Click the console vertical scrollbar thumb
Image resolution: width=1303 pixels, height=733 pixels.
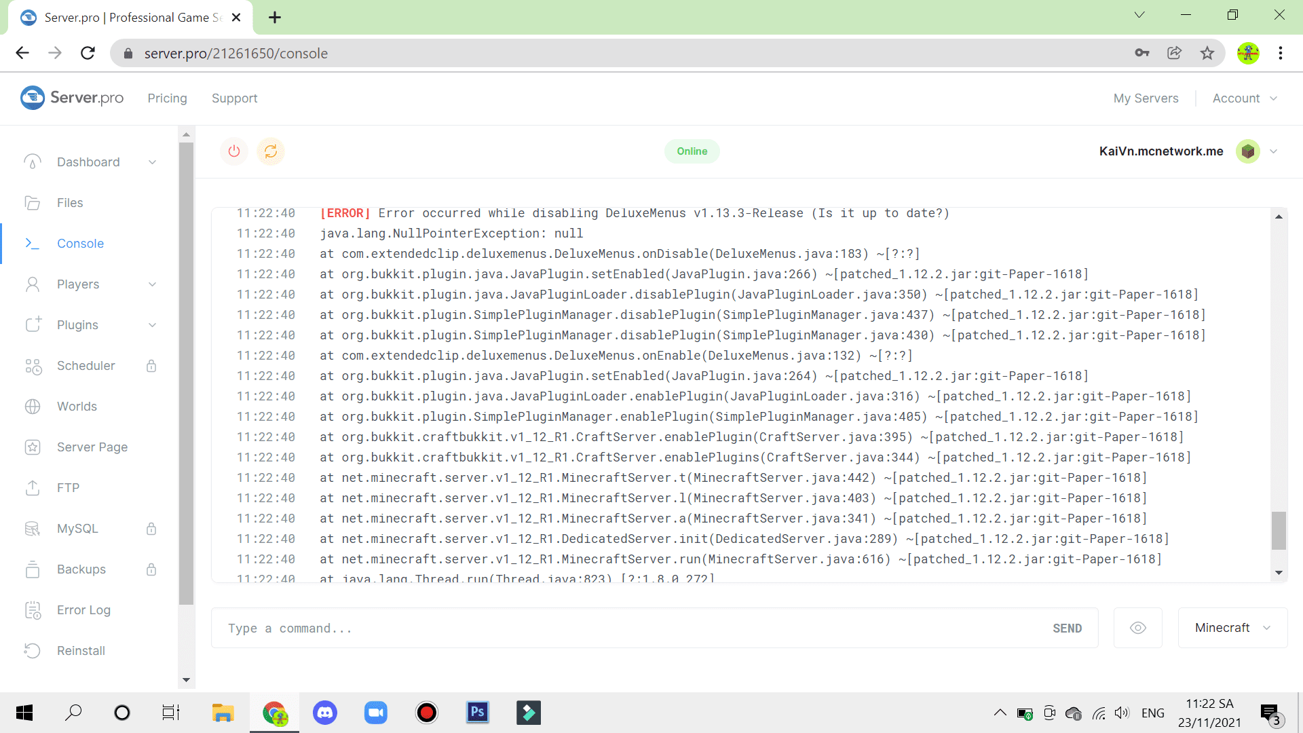tap(1279, 530)
